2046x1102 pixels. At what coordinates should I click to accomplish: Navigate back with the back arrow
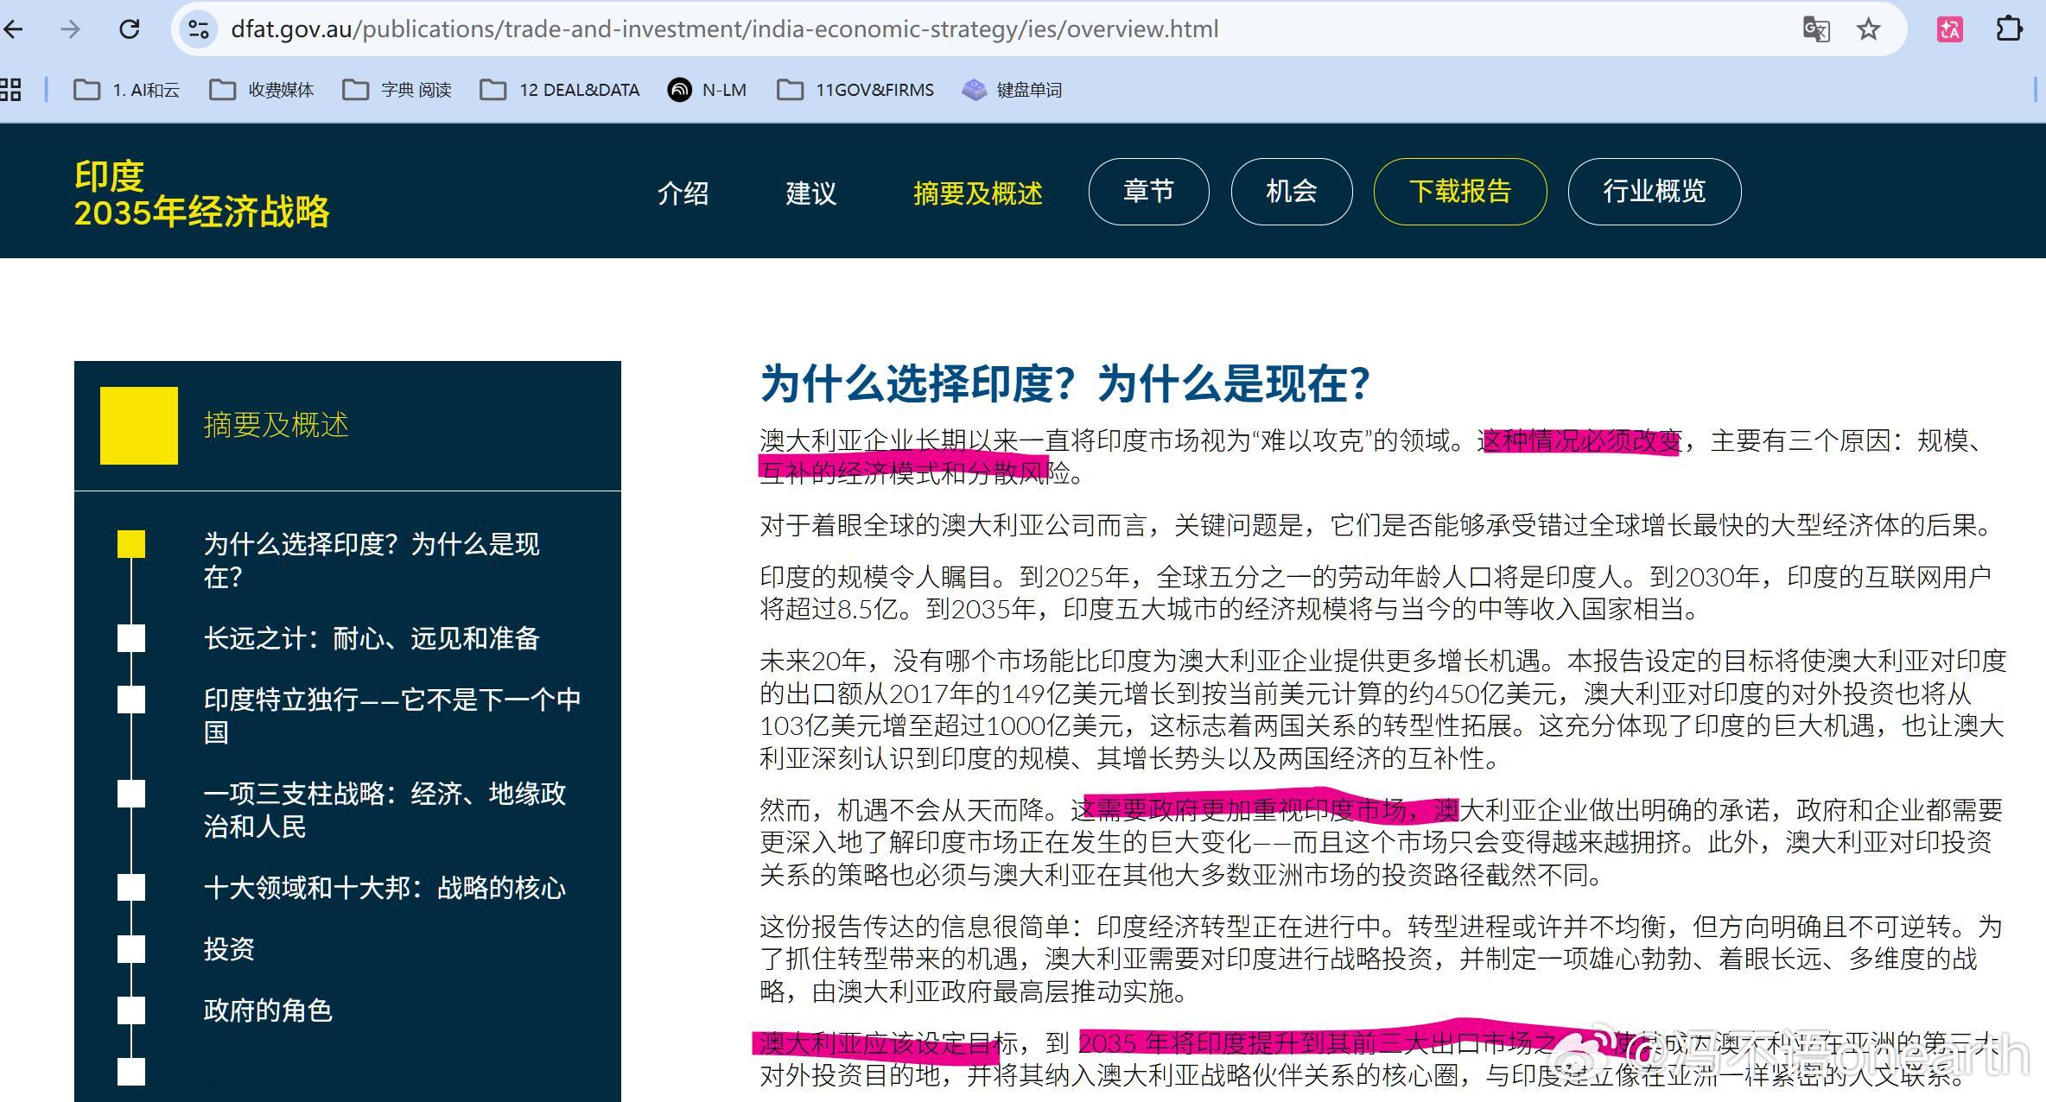(14, 28)
